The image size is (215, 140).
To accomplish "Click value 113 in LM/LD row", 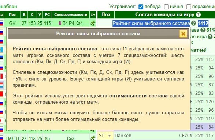I will (32, 138).
